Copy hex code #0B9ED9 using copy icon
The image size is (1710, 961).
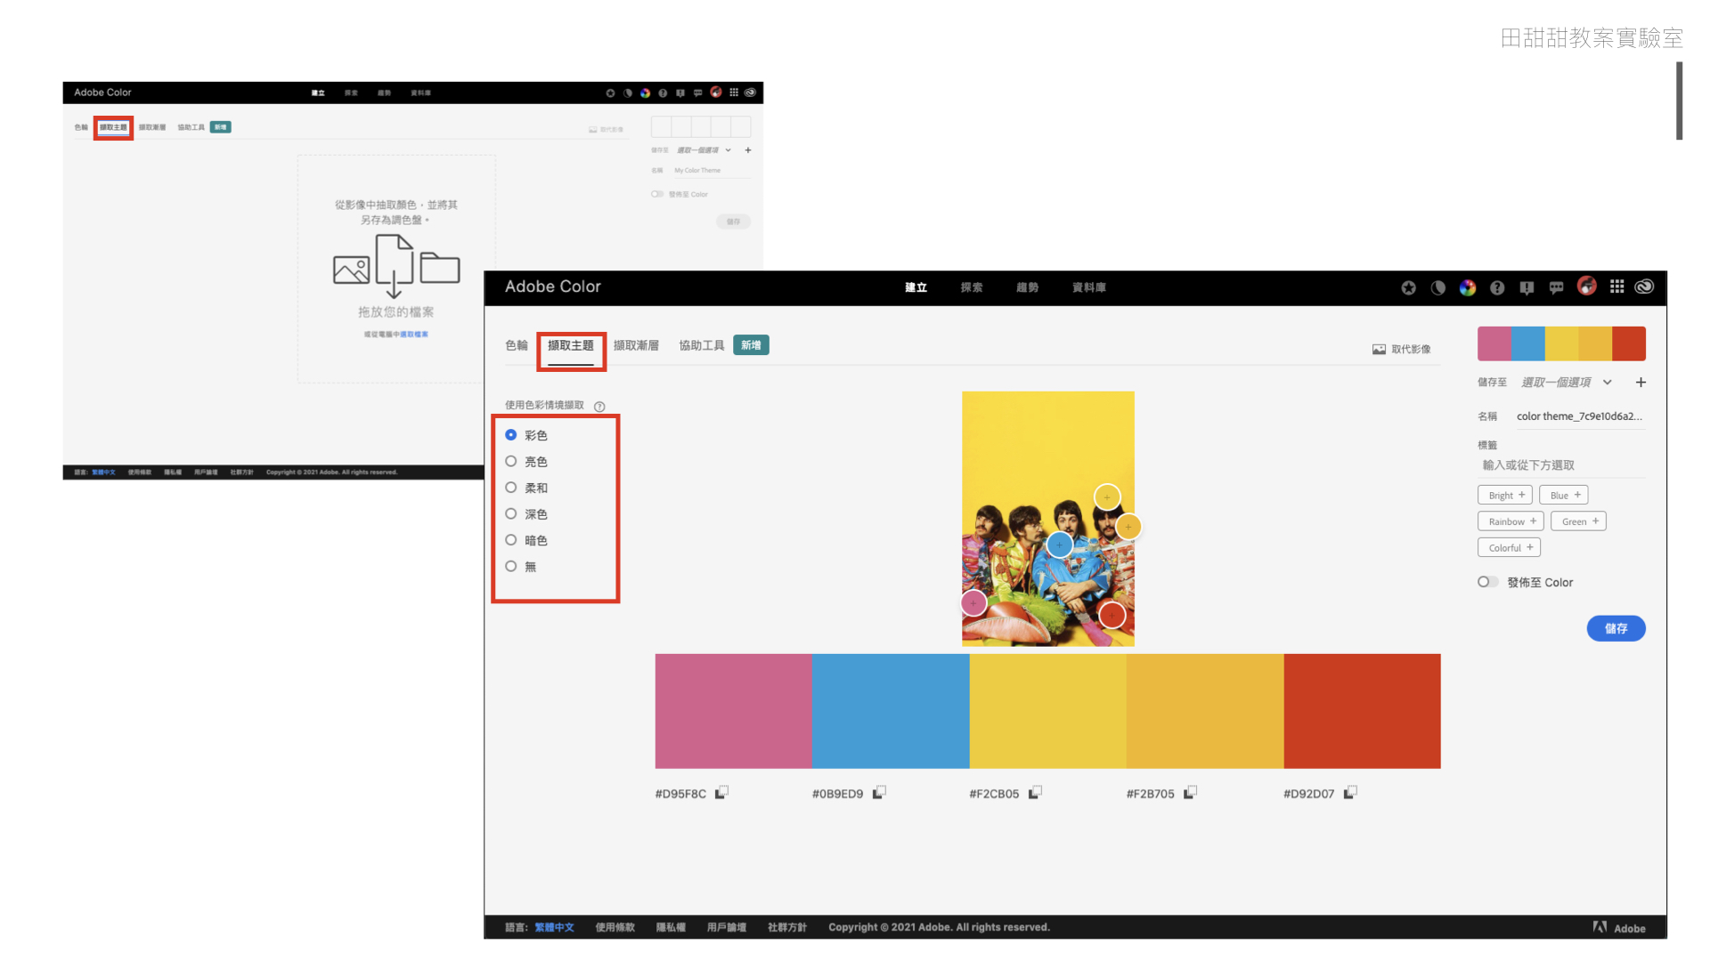point(879,792)
